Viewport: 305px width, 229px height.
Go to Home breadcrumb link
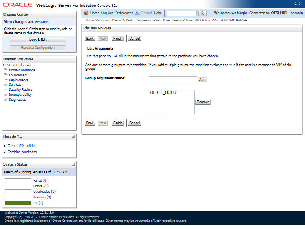[x=90, y=20]
